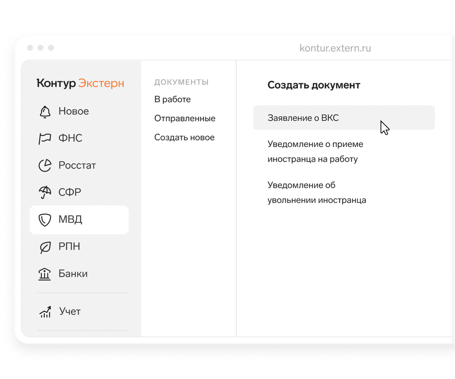Select the МВД sidebar label
This screenshot has width=455, height=379.
[x=70, y=220]
